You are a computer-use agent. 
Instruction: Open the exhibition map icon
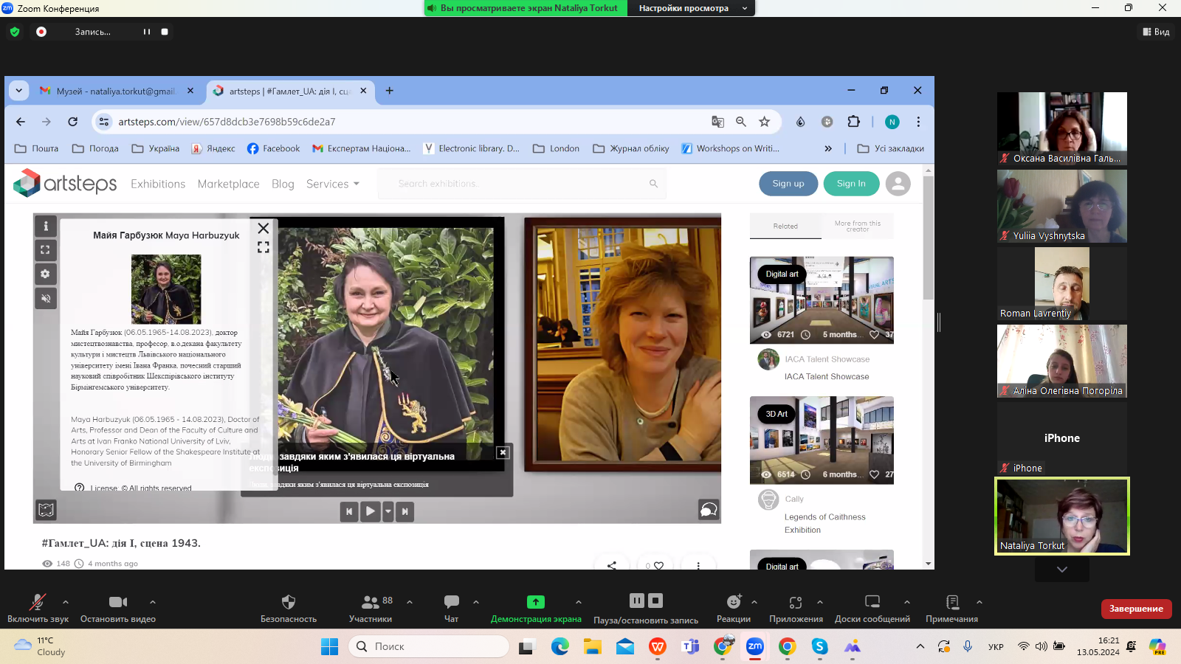(x=46, y=510)
